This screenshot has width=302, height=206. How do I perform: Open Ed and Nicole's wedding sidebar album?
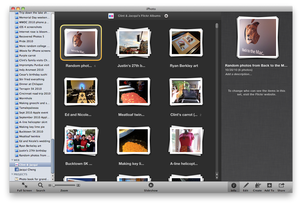pyautogui.click(x=30, y=141)
